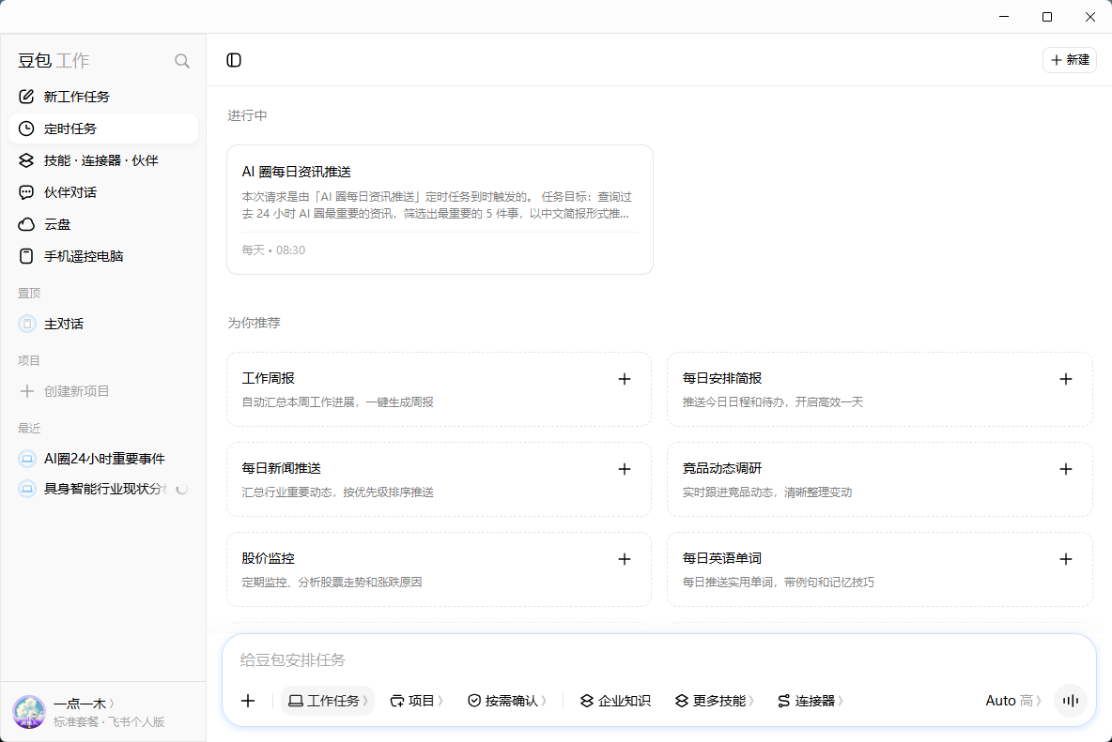The image size is (1112, 742).
Task: Click the user avatar thumbnail
Action: click(x=29, y=712)
